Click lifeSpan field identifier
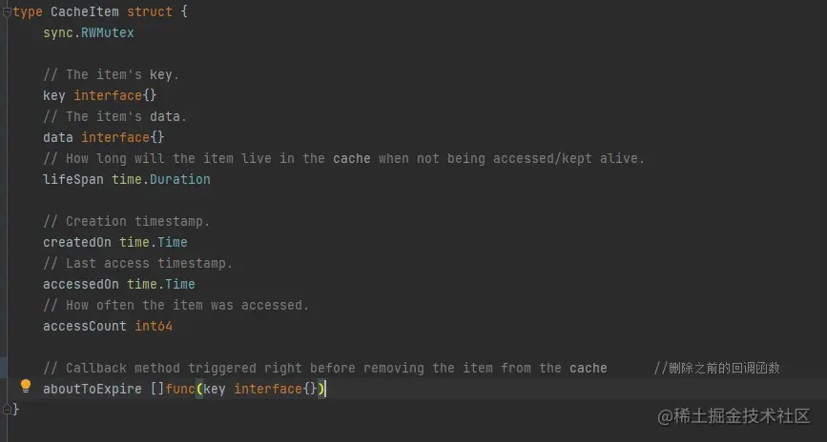The height and width of the screenshot is (442, 827). (x=73, y=179)
